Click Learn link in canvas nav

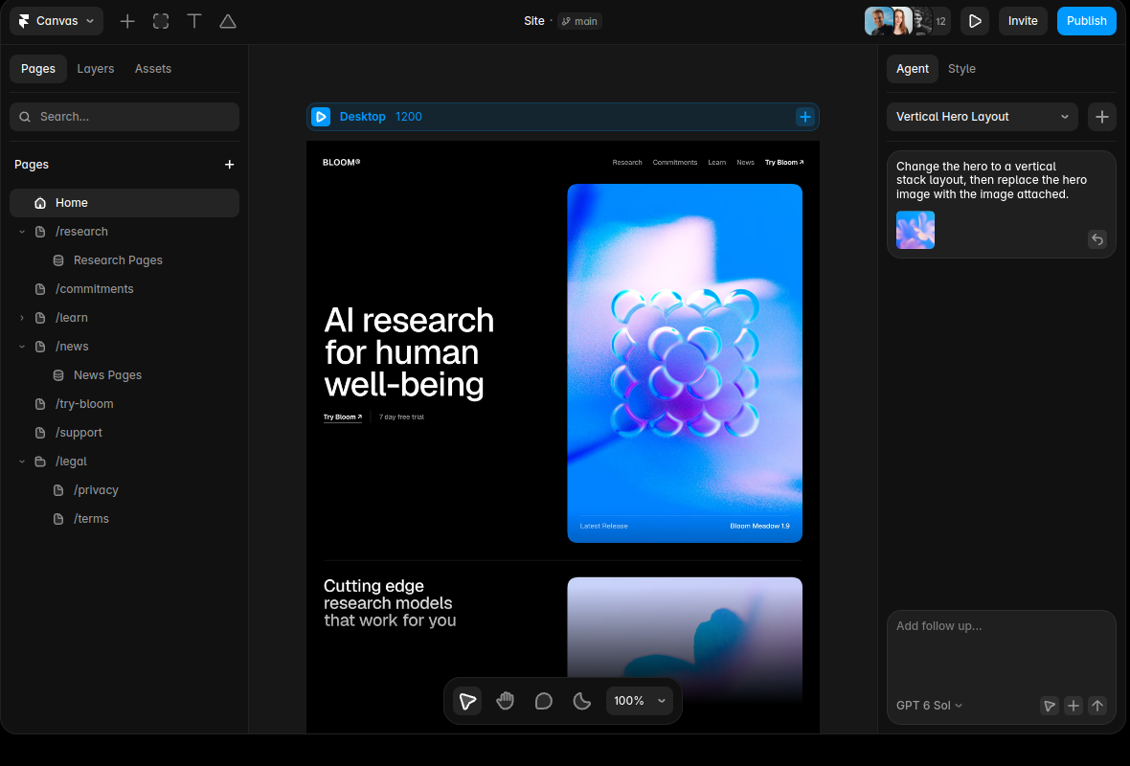[716, 162]
